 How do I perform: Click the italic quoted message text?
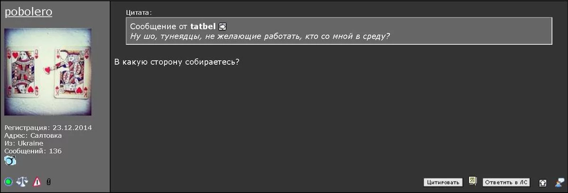[260, 36]
